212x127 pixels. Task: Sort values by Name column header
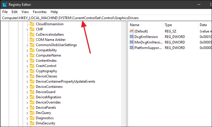point(146,25)
